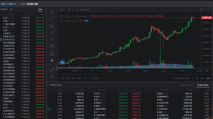Image resolution: width=213 pixels, height=119 pixels.
Task: Click ask price 15554.95
Action: 136,94
